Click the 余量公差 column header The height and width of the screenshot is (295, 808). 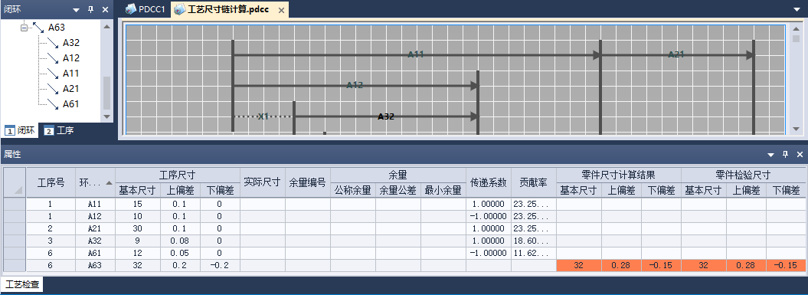point(397,190)
